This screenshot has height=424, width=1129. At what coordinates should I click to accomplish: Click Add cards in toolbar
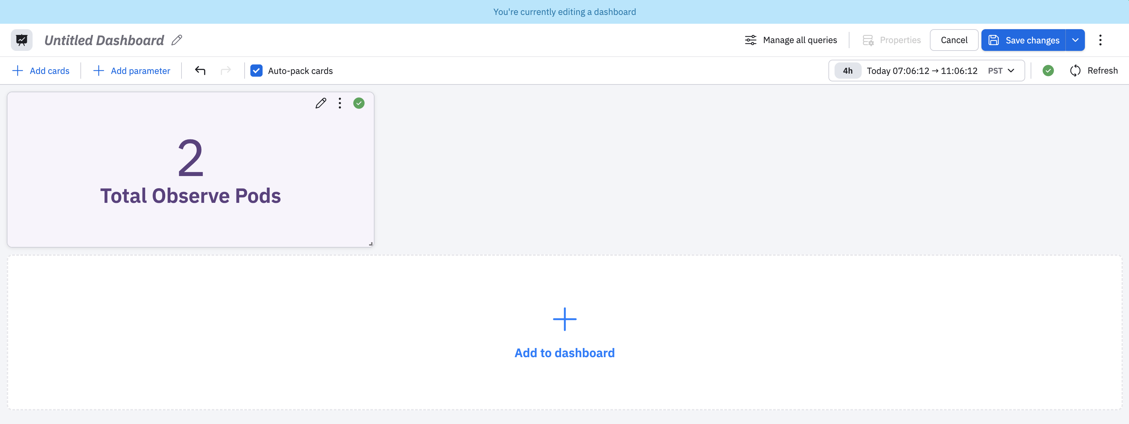pyautogui.click(x=41, y=71)
